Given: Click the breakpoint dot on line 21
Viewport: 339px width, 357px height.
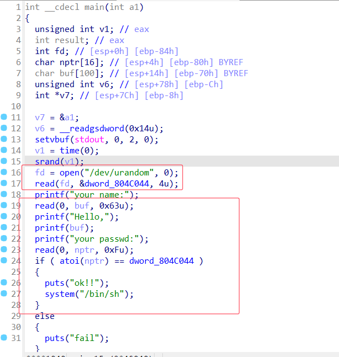Looking at the screenshot, I should pyautogui.click(x=4, y=228).
